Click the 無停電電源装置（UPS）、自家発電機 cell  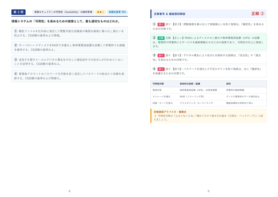click(x=198, y=90)
